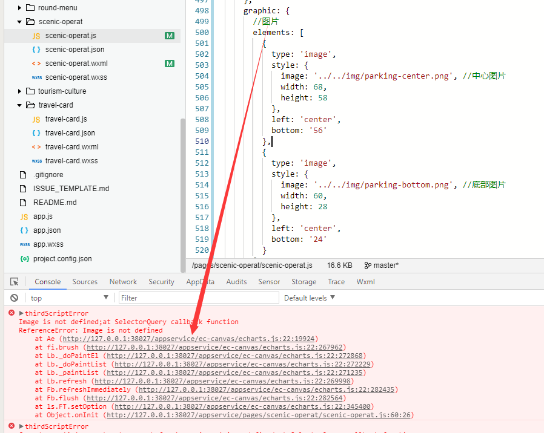The height and width of the screenshot is (433, 544).
Task: Click the git branch icon beside master*
Action: tap(368, 265)
